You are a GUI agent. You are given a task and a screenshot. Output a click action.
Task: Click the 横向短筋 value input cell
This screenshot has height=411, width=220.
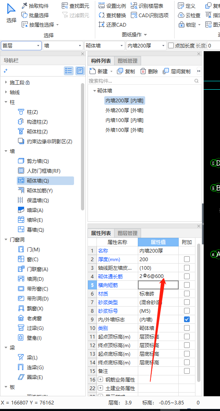pyautogui.click(x=158, y=285)
